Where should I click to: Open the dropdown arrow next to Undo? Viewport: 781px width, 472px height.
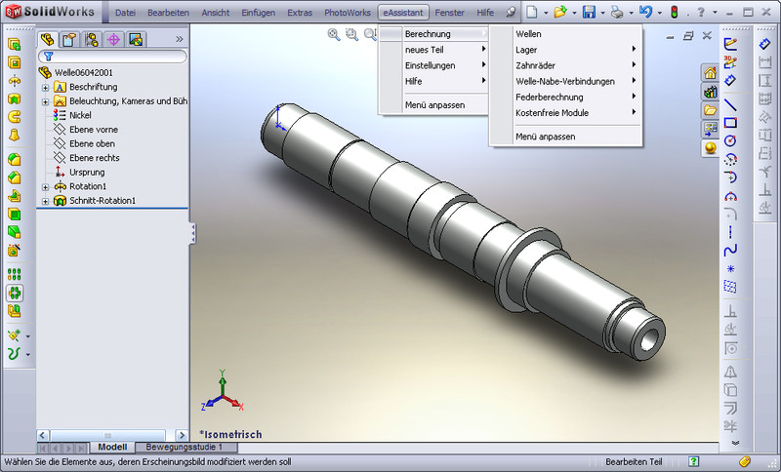pyautogui.click(x=659, y=14)
